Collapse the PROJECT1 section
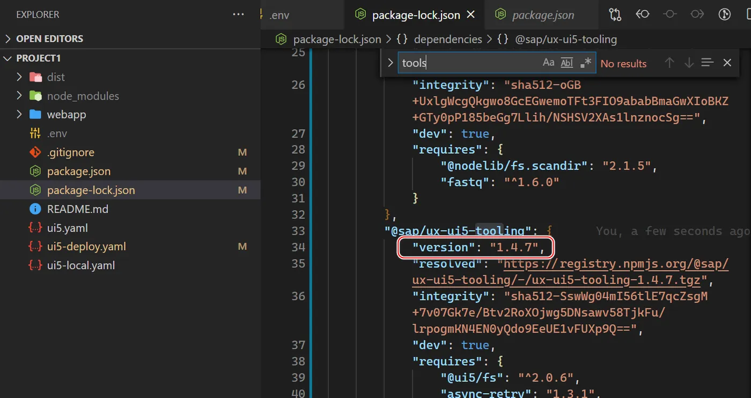 pos(8,58)
